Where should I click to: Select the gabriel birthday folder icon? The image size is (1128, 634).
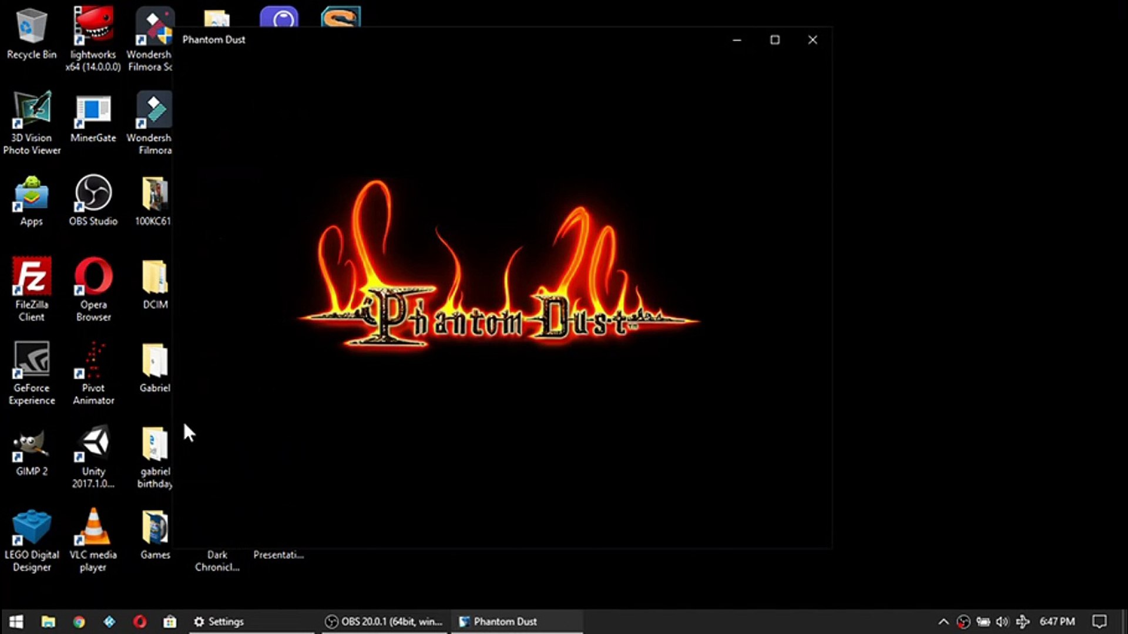[x=155, y=458]
